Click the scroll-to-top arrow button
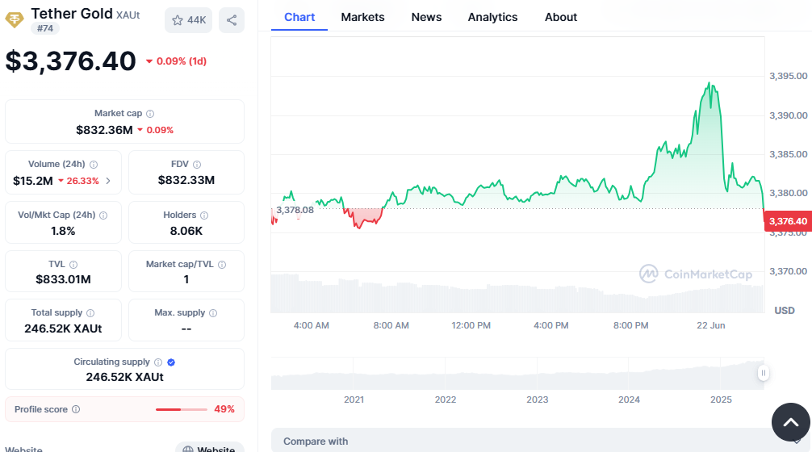This screenshot has width=812, height=452. [790, 422]
